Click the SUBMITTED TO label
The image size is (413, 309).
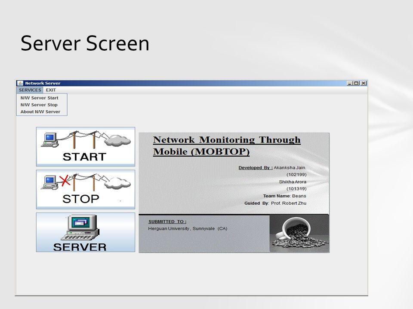167,221
